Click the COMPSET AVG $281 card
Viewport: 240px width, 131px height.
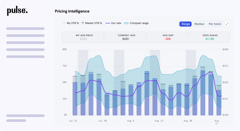pos(125,37)
